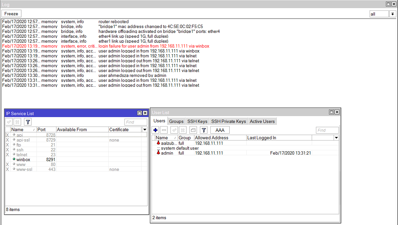
Task: Enable the api service marked with X
Action: click(x=7, y=135)
